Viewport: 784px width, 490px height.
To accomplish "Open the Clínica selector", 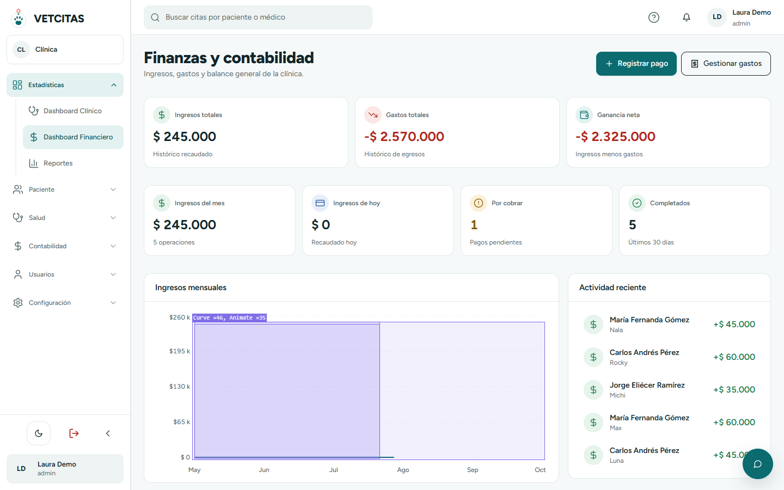I will (x=65, y=50).
